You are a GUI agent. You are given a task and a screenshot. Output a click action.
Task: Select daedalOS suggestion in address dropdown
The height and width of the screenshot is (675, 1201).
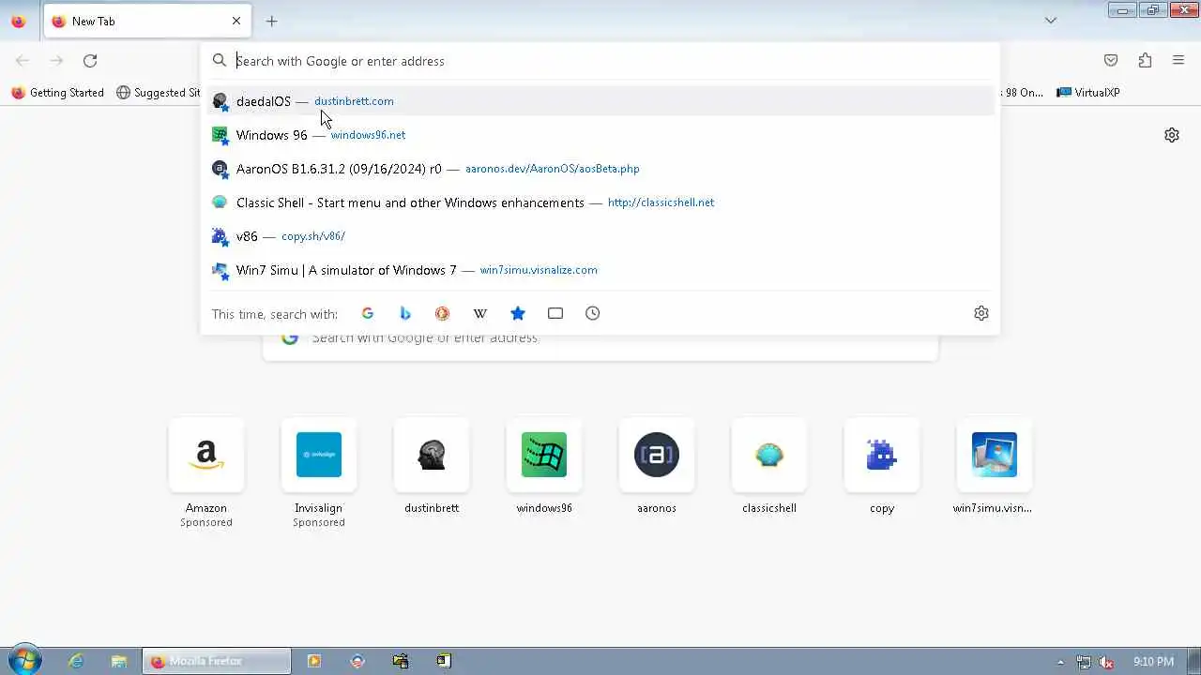point(600,101)
